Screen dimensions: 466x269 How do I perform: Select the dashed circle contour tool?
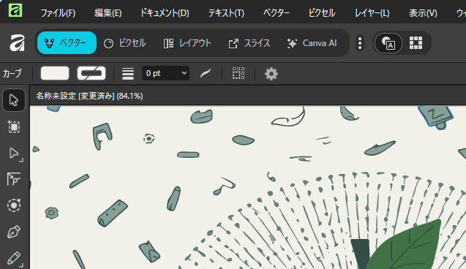pos(14,205)
